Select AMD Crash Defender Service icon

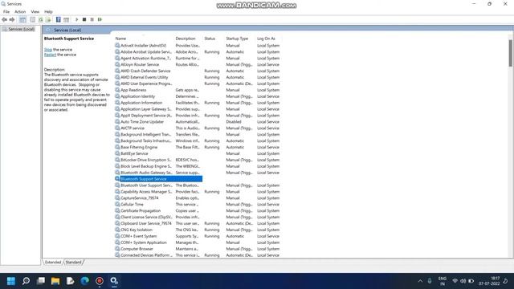click(x=117, y=71)
